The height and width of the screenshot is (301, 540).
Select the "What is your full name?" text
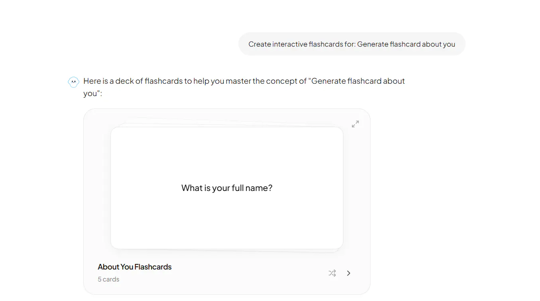(227, 188)
